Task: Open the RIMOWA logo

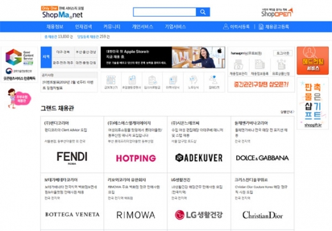Action: point(136,215)
